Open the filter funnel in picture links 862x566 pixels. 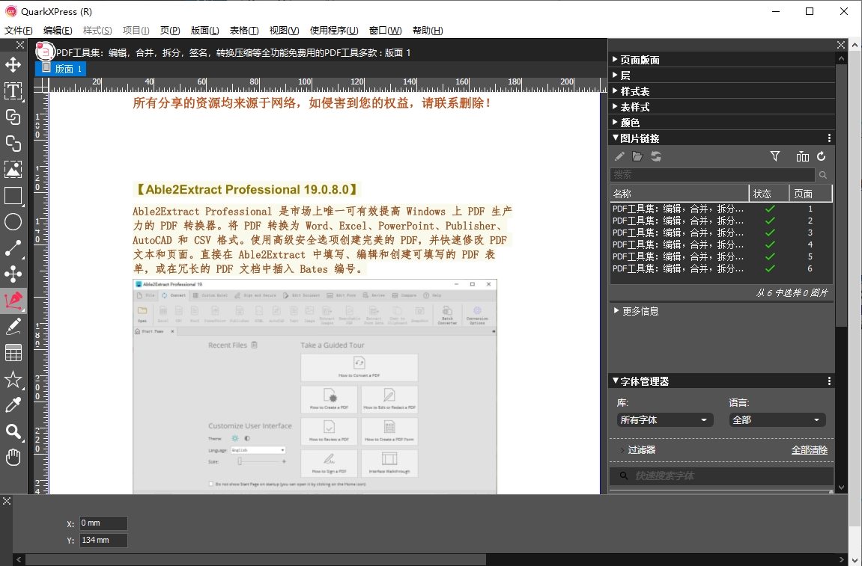click(x=775, y=156)
